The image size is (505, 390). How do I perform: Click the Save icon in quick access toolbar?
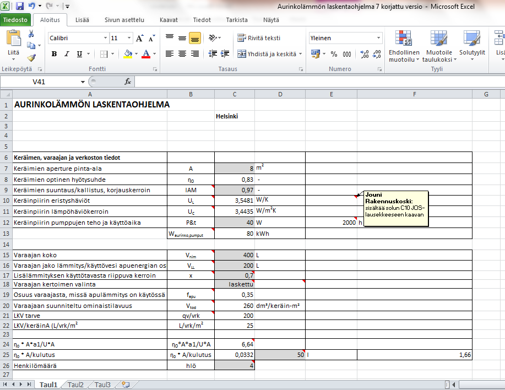point(20,6)
